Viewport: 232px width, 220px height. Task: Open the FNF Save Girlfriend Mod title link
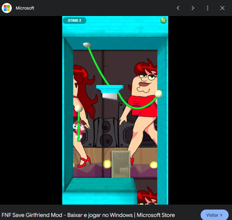pyautogui.click(x=88, y=215)
